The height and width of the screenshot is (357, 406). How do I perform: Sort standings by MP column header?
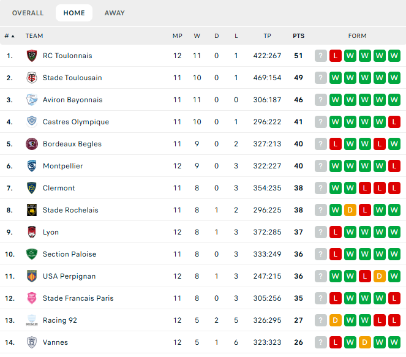click(178, 36)
